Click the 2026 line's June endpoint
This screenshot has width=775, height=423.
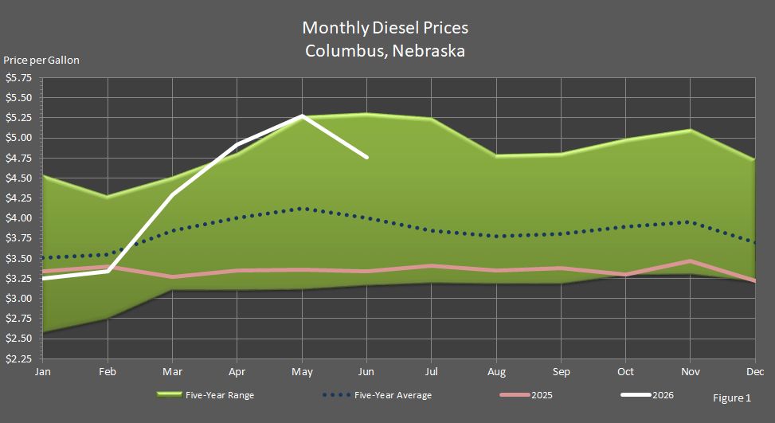(x=366, y=157)
